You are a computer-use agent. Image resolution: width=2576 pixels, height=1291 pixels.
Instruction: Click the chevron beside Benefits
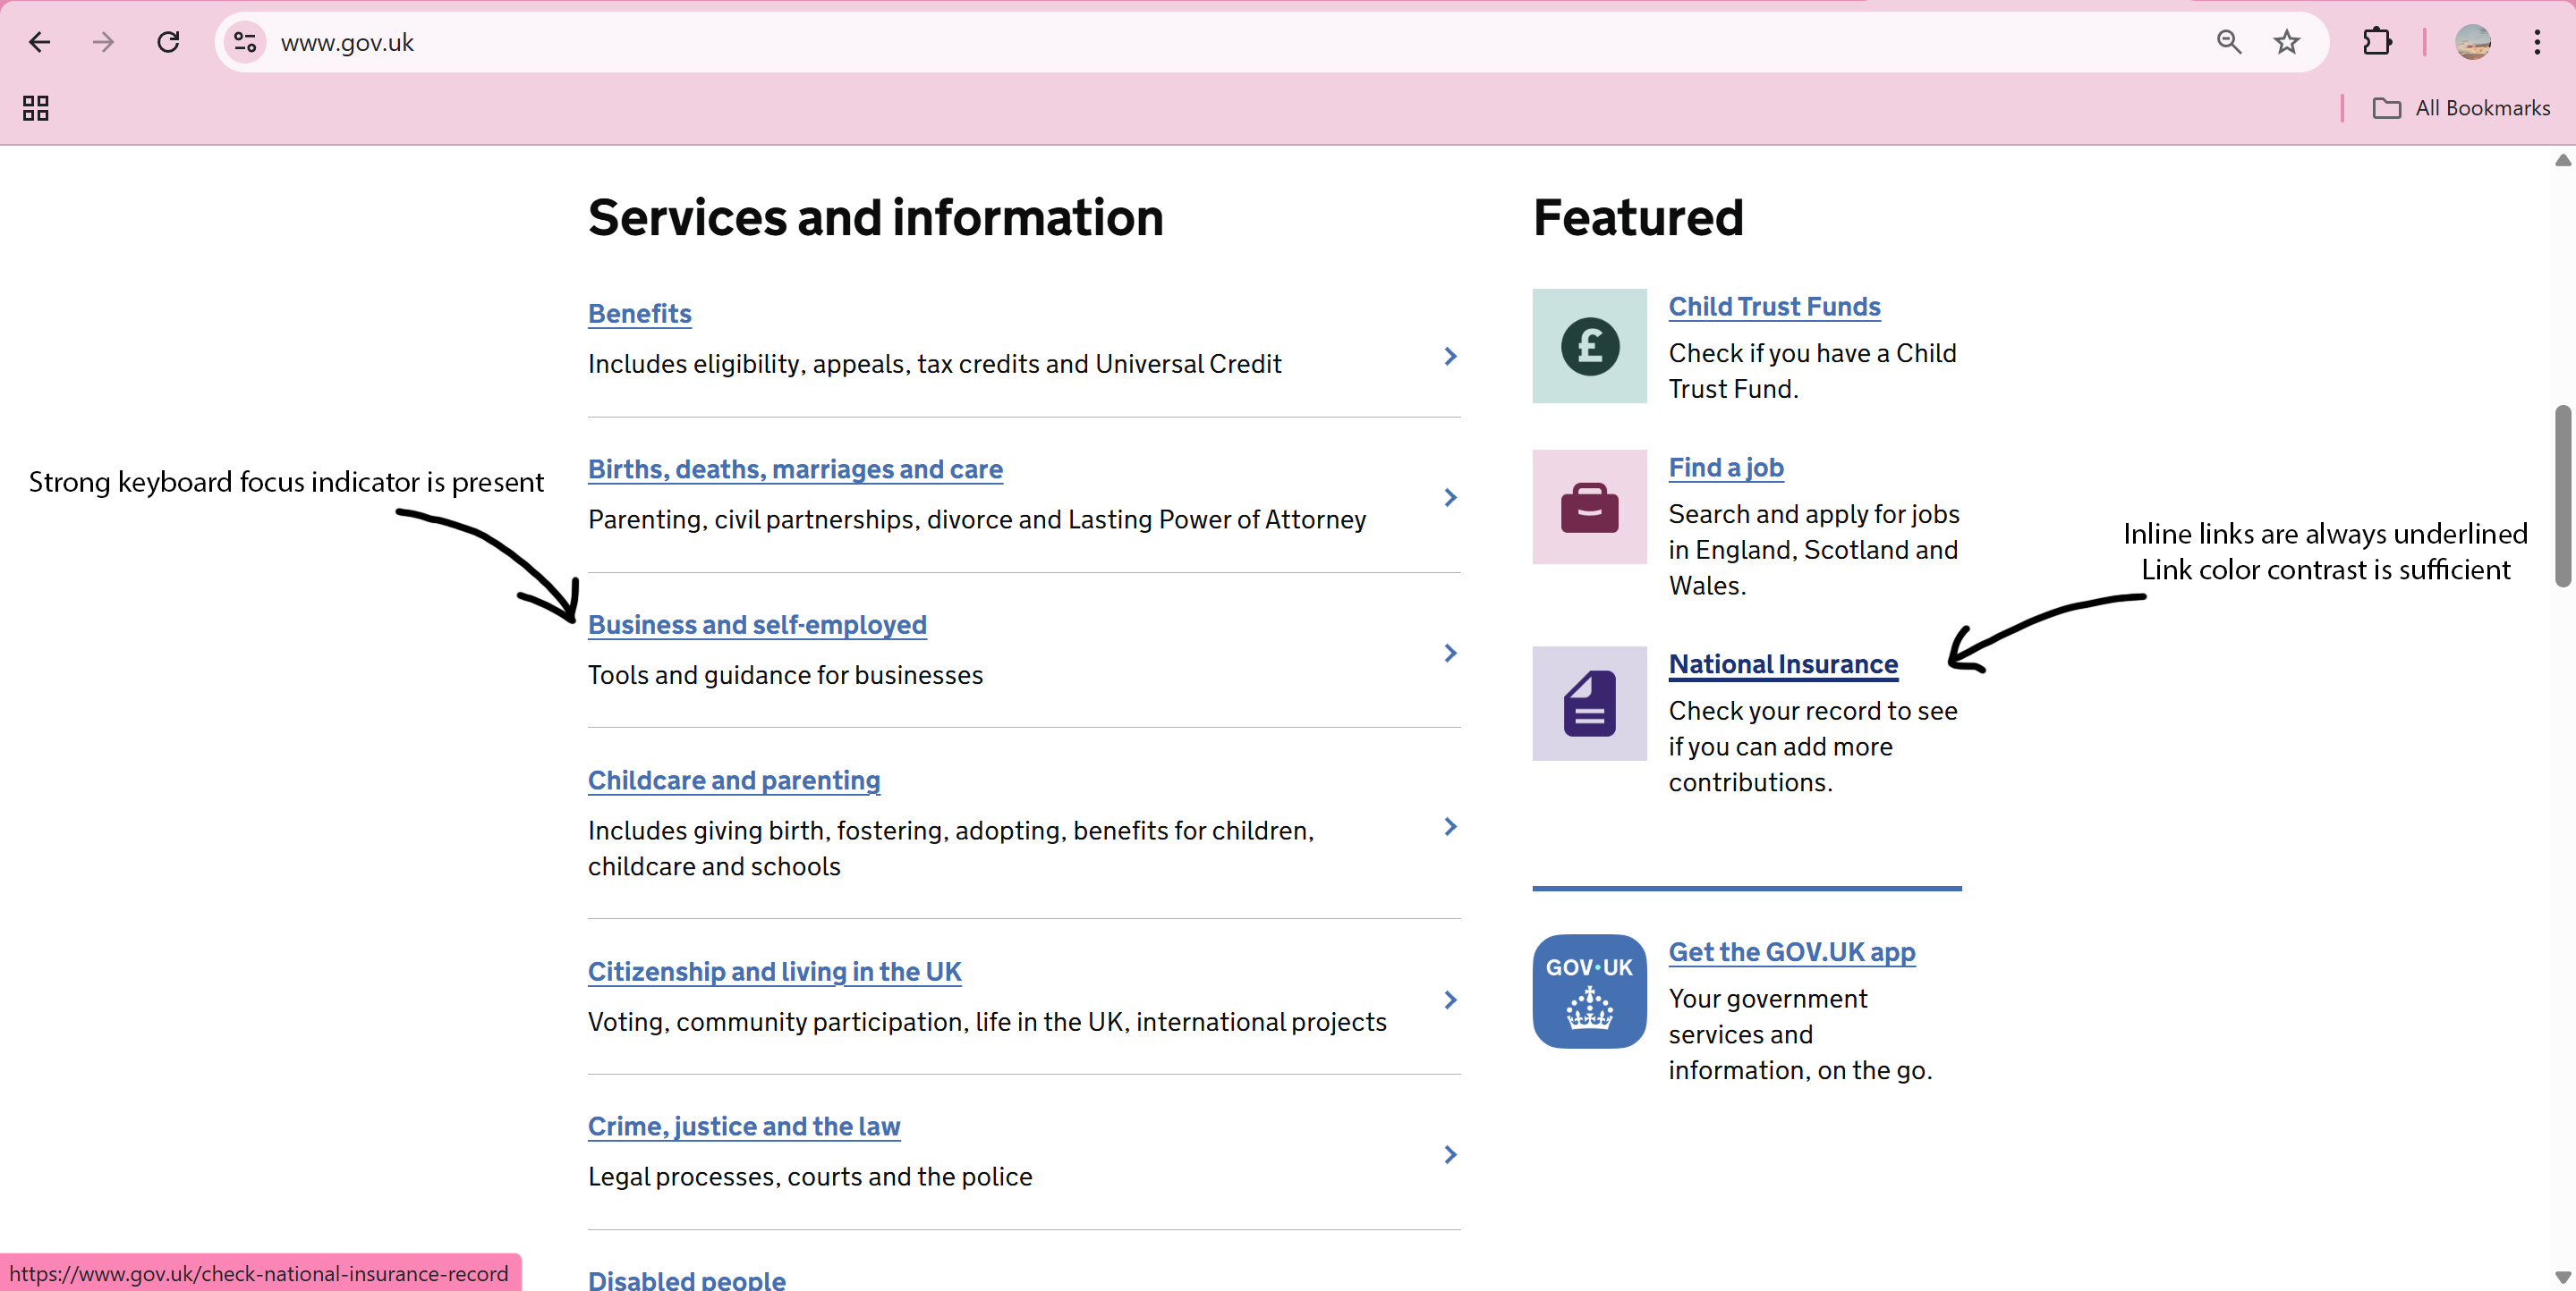1450,357
